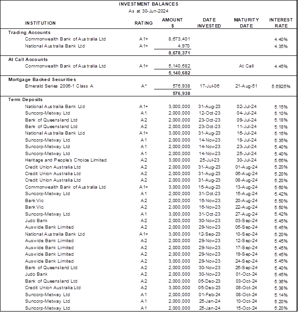Click the maturity date 01-Oct-24
298x312 pixels.
(246, 274)
